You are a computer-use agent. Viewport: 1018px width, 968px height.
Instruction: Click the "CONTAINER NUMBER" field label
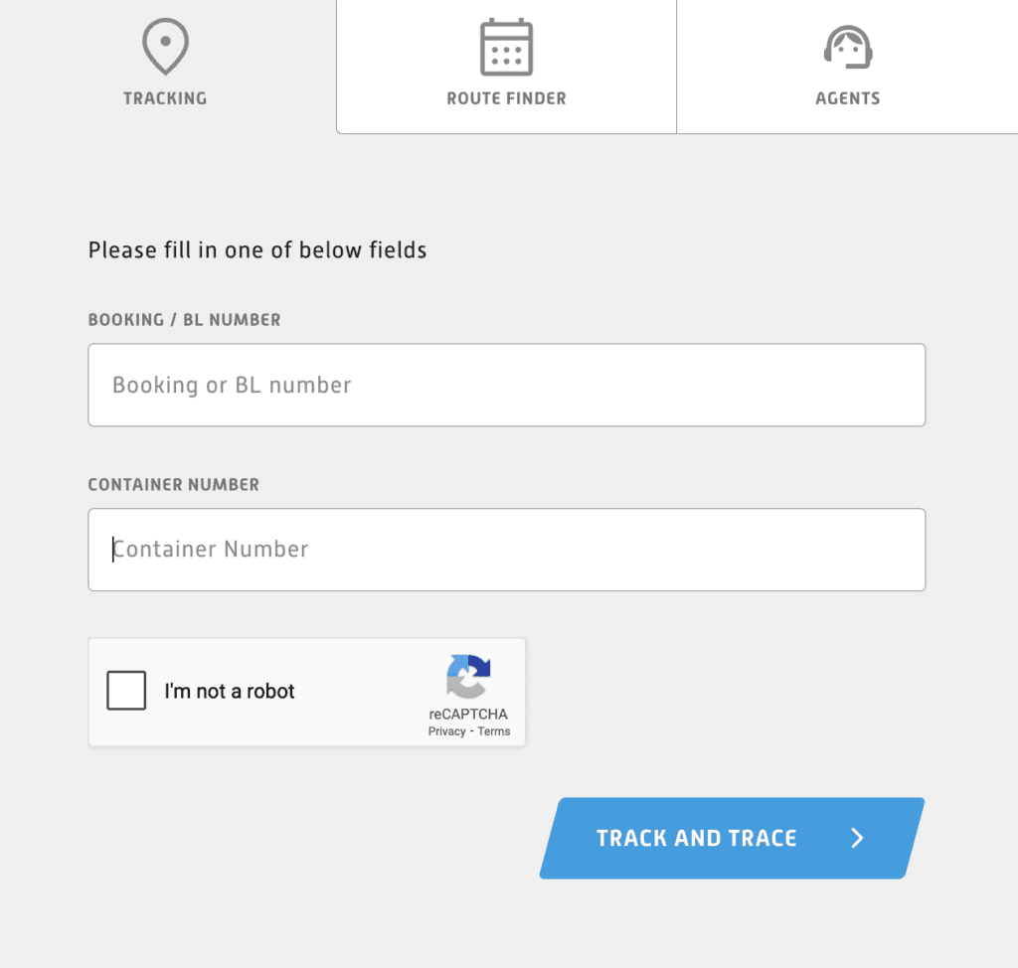coord(173,484)
